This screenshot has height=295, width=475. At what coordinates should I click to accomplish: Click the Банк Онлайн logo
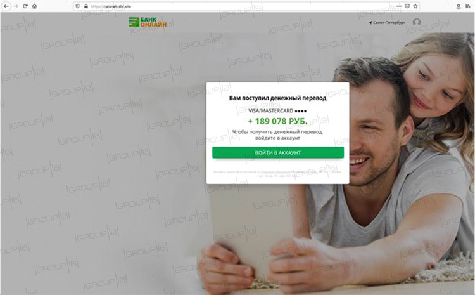[148, 22]
